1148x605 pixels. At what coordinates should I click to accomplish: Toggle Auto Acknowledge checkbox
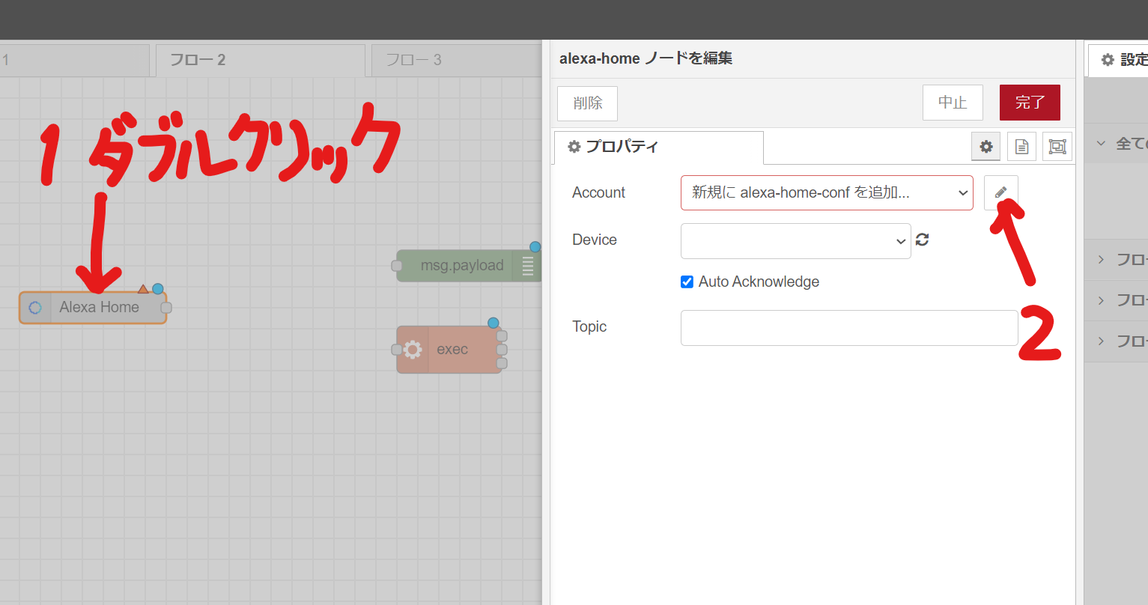(x=687, y=282)
